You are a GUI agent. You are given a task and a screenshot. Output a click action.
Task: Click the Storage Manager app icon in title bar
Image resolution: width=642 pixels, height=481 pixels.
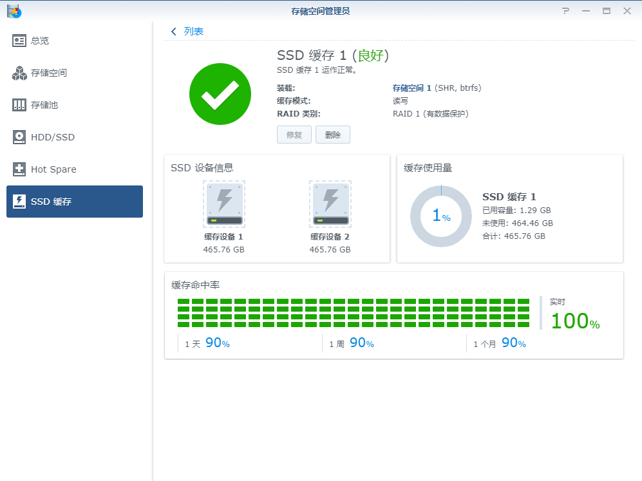pos(14,11)
